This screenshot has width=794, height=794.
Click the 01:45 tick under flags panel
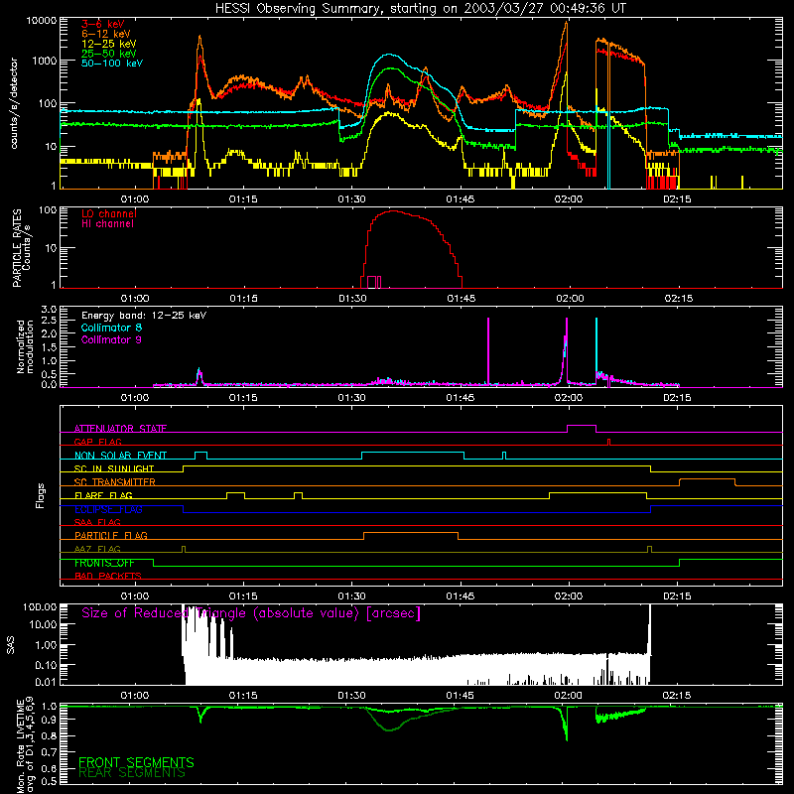(x=461, y=596)
